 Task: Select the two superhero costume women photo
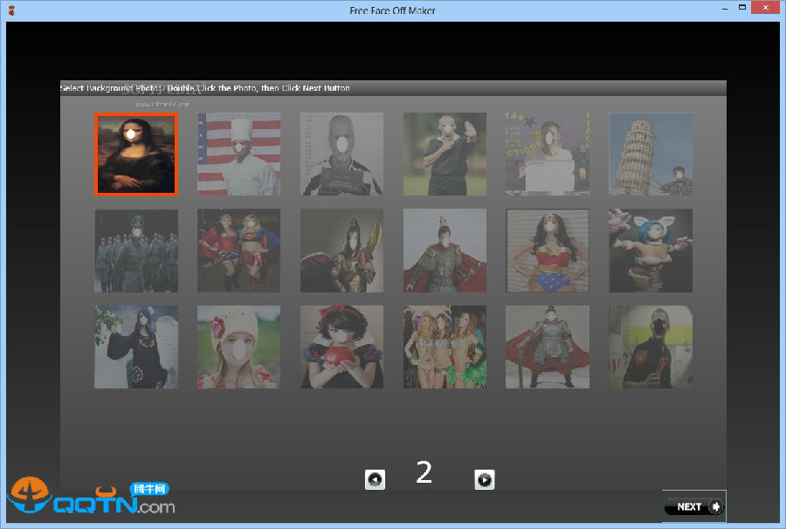238,251
